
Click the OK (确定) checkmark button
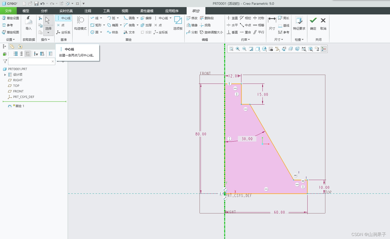point(313,23)
